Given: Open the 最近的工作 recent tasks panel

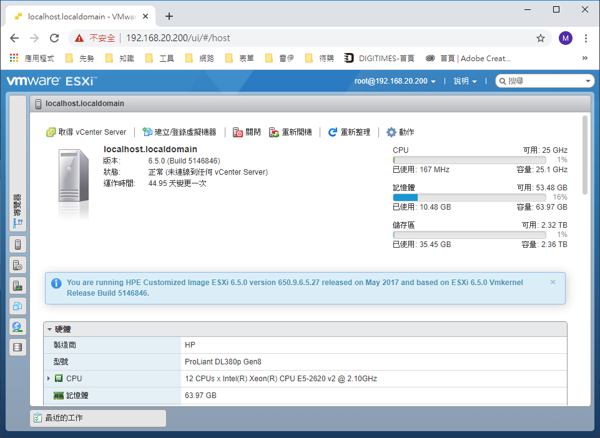Looking at the screenshot, I should [98, 418].
